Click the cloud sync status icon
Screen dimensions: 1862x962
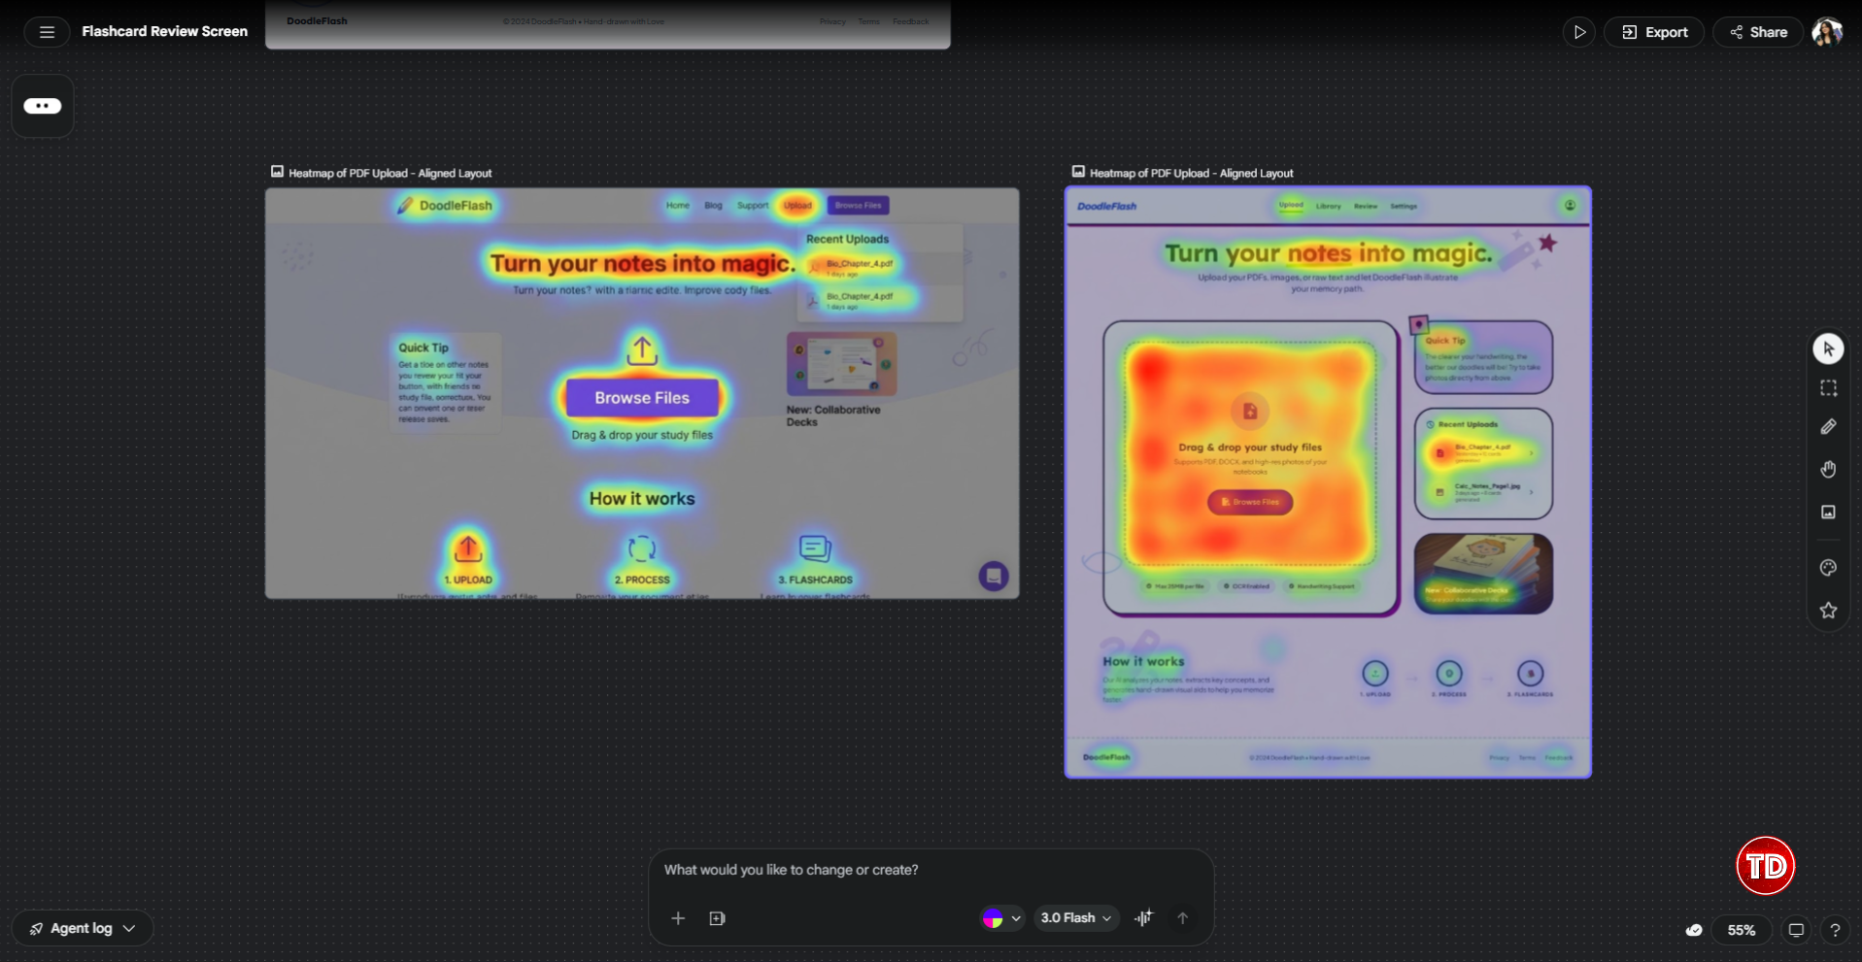pyautogui.click(x=1692, y=929)
